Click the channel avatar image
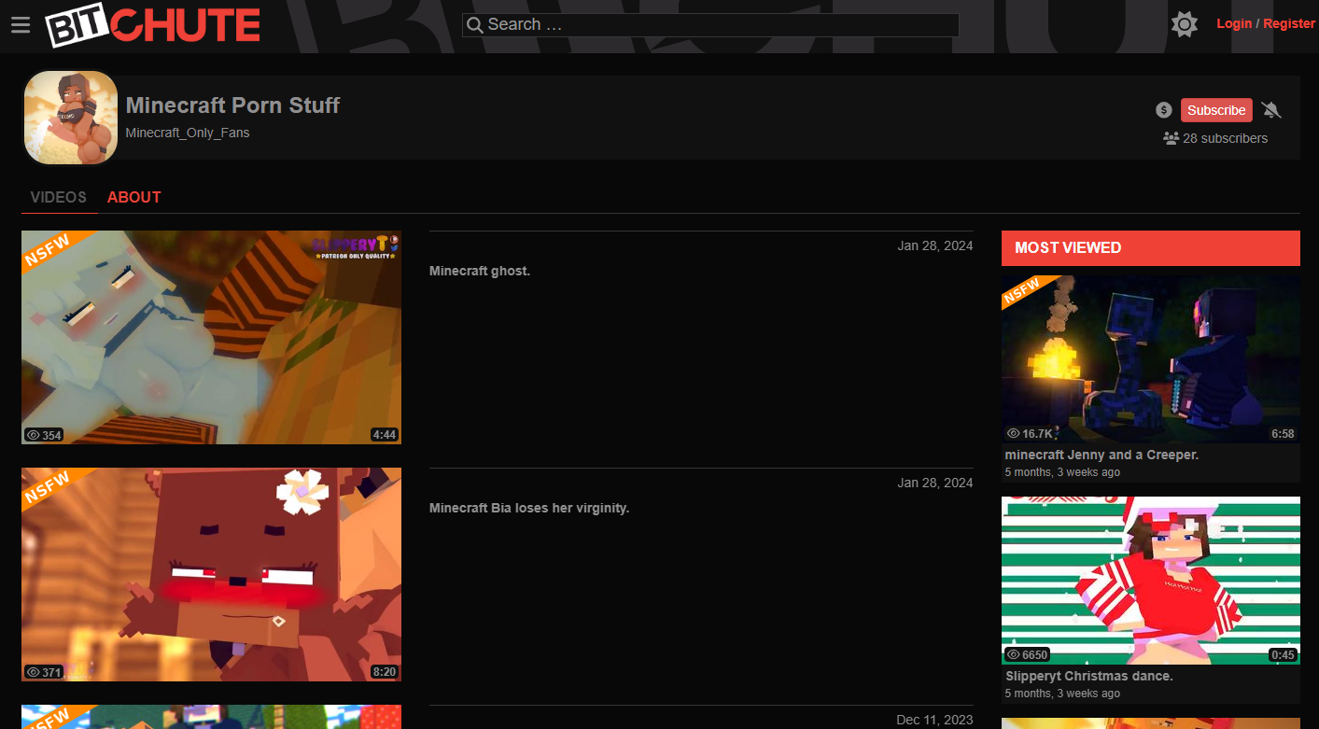The height and width of the screenshot is (729, 1319). click(71, 118)
